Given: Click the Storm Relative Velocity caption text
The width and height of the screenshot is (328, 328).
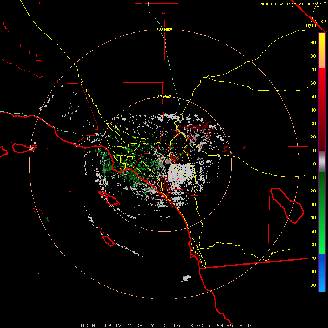Looking at the screenshot, I should tap(165, 325).
